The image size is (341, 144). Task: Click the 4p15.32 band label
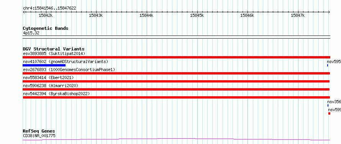point(31,33)
